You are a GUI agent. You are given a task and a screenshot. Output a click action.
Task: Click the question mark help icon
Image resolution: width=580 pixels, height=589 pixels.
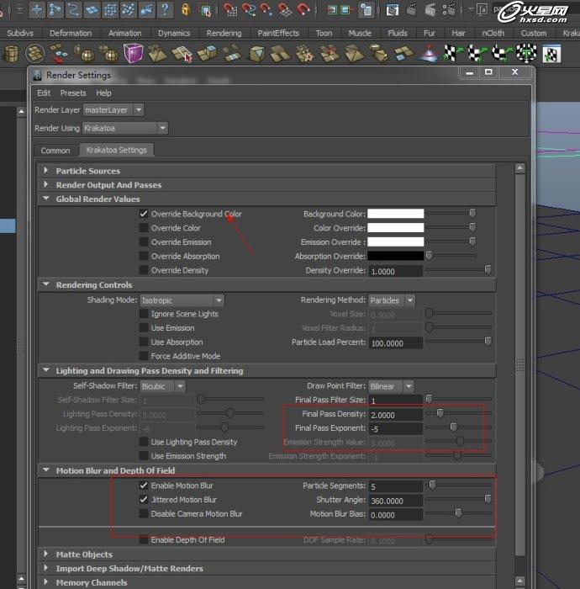(163, 10)
